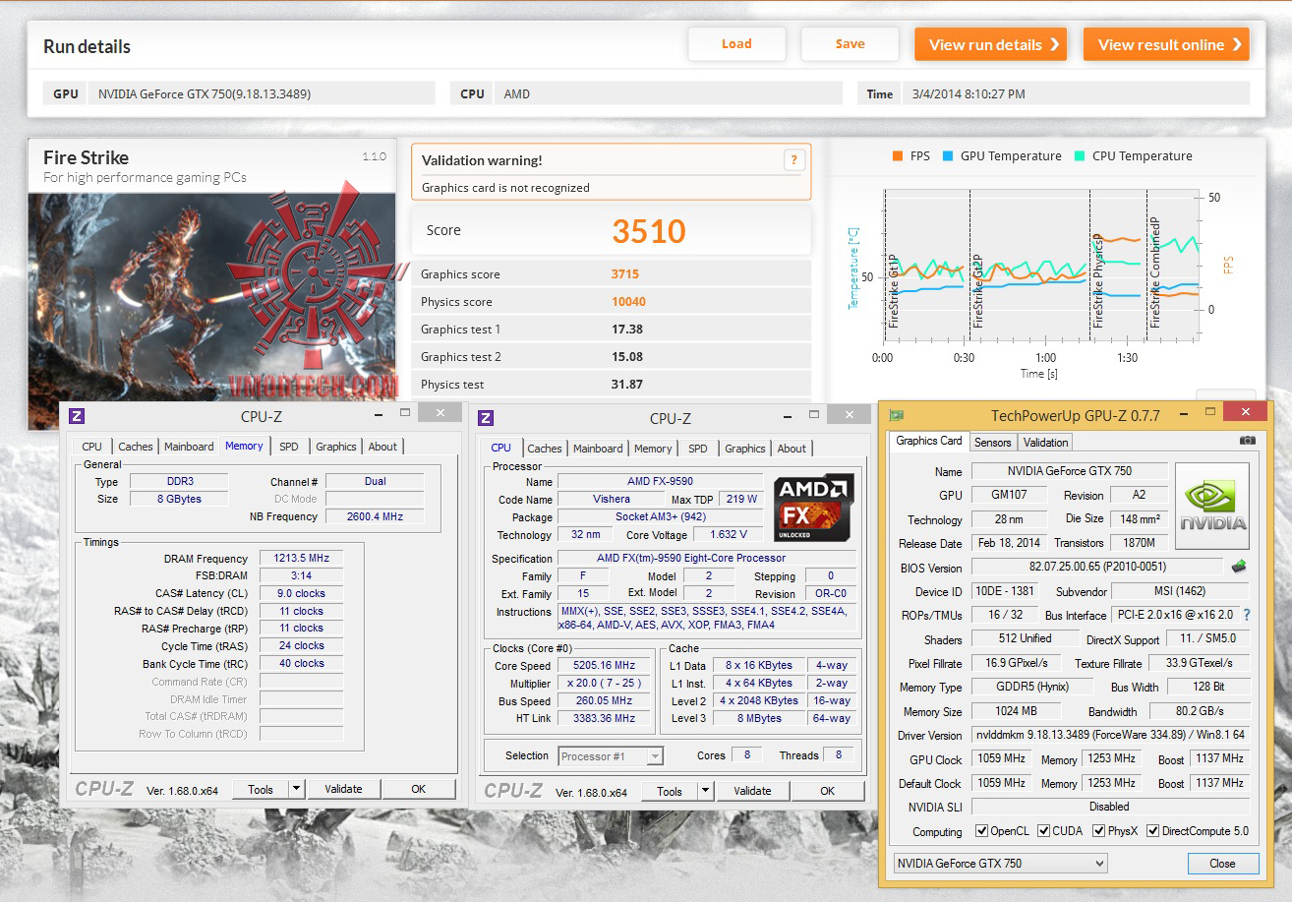Viewport: 1292px width, 902px height.
Task: Toggle the DirectCompute 5.0 checkbox in GPU-Z
Action: [1153, 831]
